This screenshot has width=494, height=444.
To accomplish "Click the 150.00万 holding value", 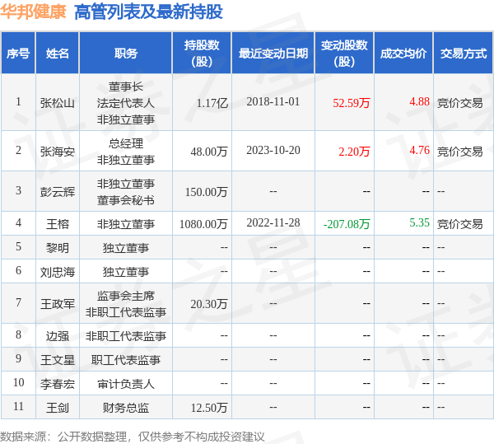I will (x=207, y=192).
